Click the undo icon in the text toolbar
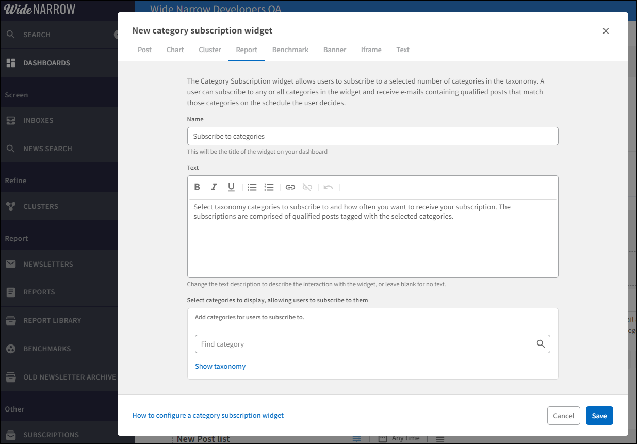637x444 pixels. point(329,187)
